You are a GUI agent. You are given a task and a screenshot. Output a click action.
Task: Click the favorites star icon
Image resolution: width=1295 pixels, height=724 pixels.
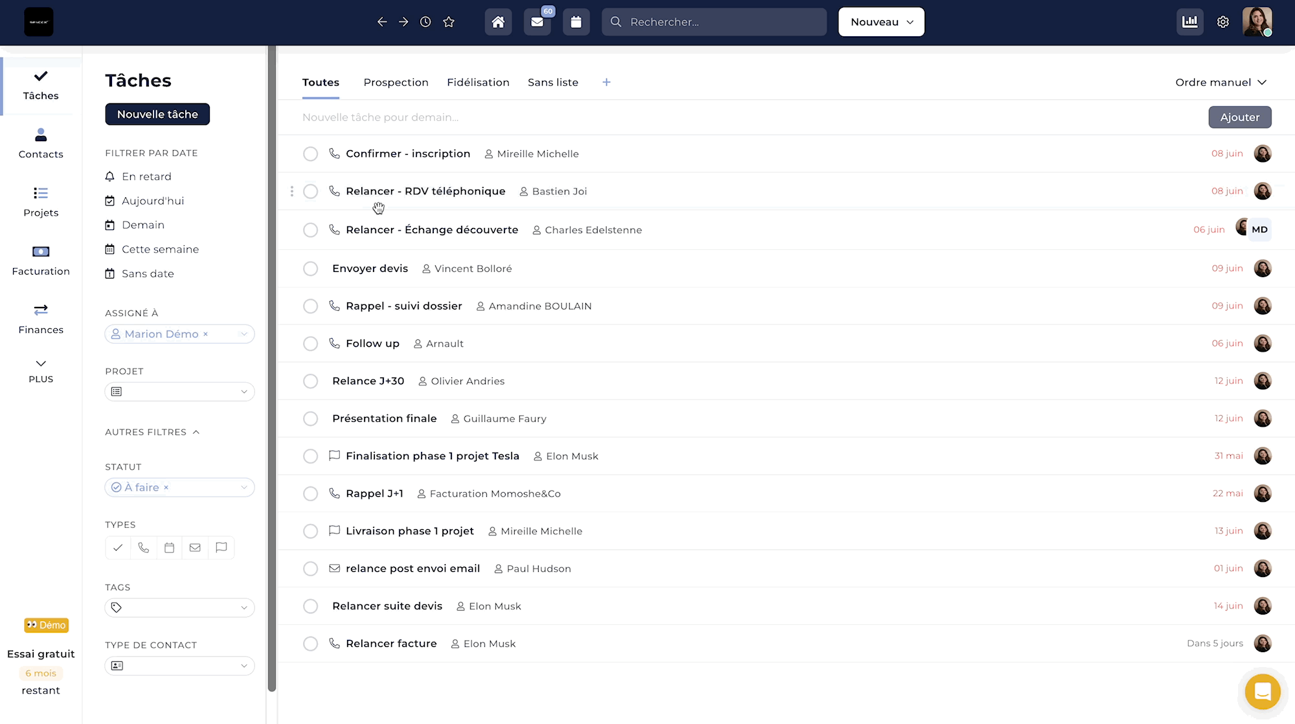(x=449, y=22)
